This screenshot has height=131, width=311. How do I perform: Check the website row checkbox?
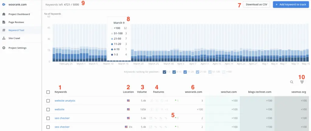[48, 110]
